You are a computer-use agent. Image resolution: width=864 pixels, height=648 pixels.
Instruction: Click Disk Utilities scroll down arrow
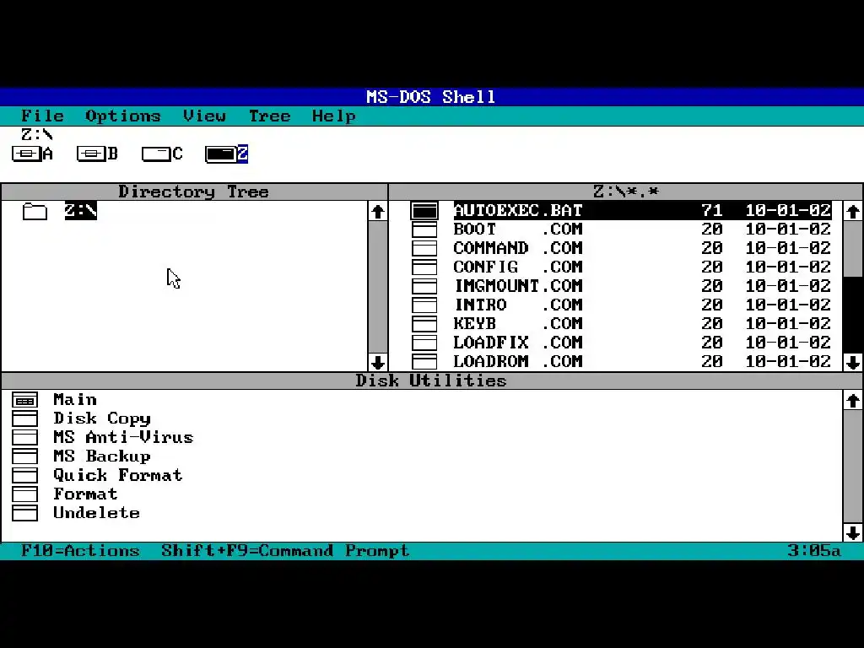[x=853, y=533]
